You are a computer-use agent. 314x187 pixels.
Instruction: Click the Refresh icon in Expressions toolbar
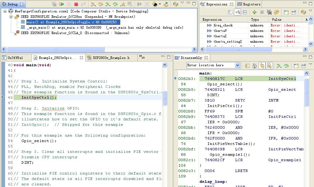pos(303,12)
